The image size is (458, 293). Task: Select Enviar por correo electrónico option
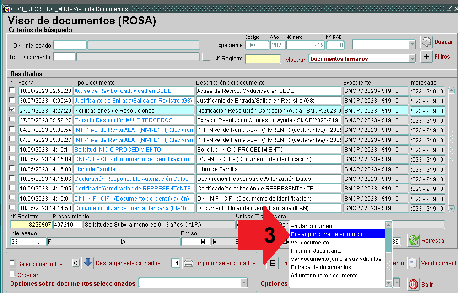326,234
